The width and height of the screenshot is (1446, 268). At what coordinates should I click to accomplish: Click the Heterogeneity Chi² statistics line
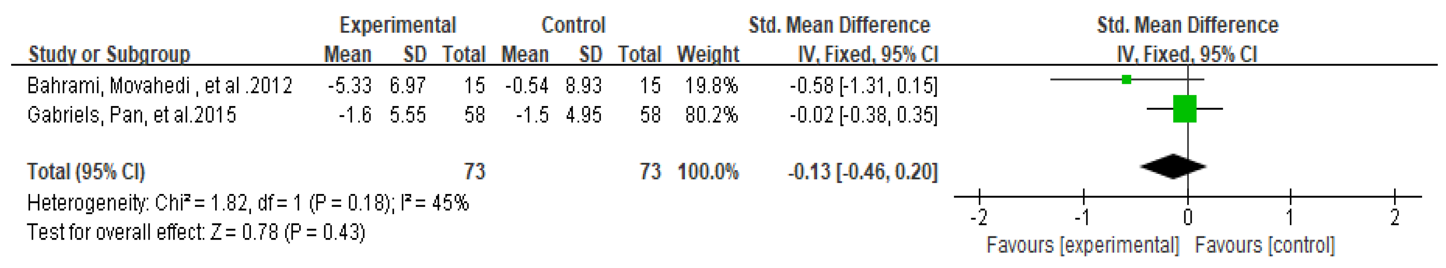point(248,203)
